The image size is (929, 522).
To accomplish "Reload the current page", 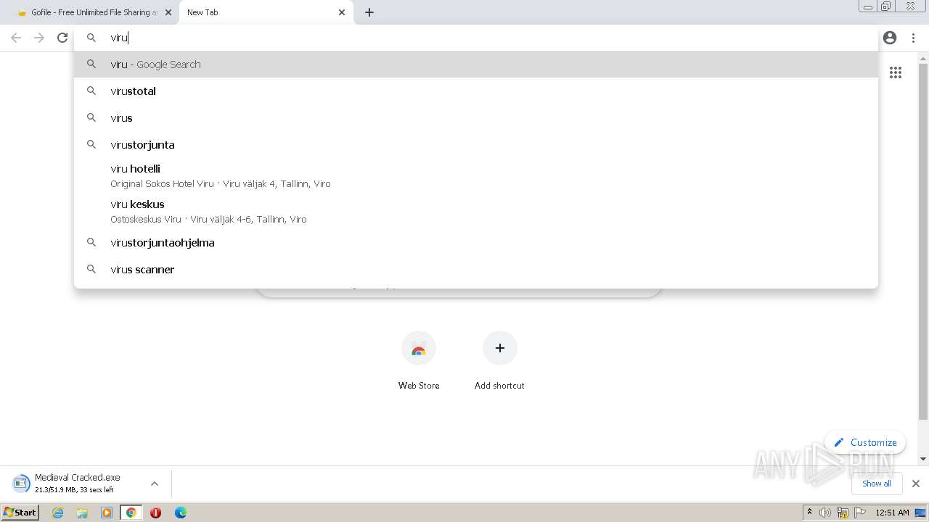I will (x=62, y=38).
